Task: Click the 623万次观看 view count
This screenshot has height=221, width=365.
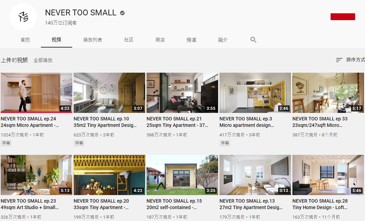Action: tap(86, 135)
